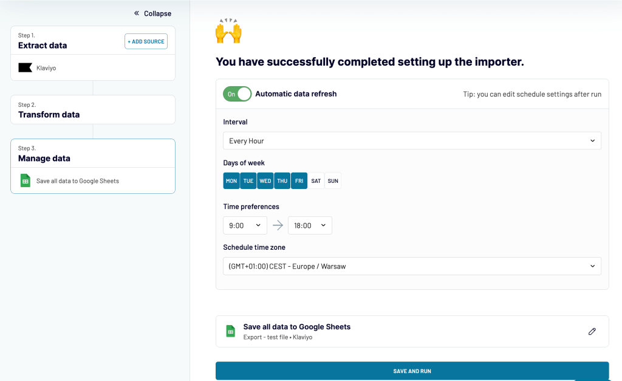Click the ADD SOURCE button

[146, 41]
